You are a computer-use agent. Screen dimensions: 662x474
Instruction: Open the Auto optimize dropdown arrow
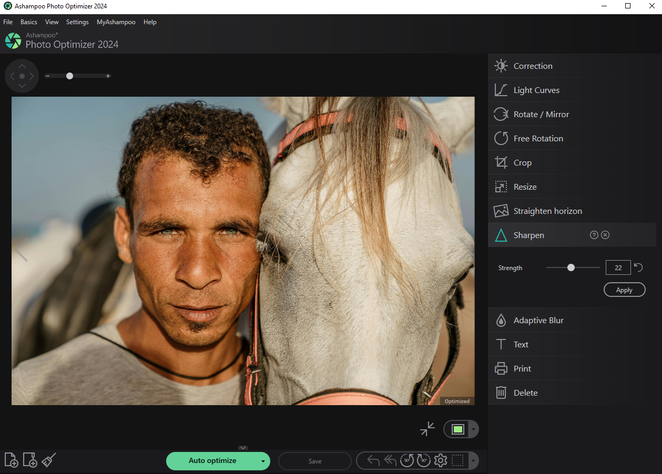[263, 461]
